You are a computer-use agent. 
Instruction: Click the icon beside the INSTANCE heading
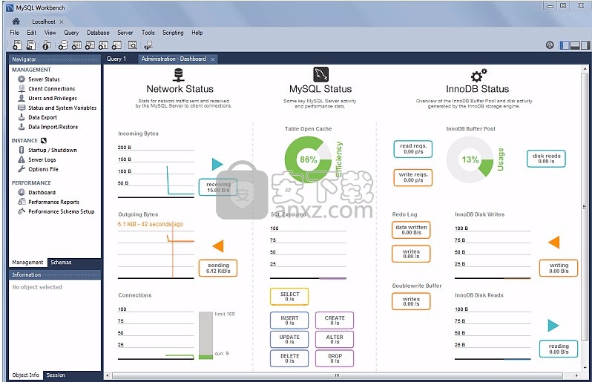[44, 140]
